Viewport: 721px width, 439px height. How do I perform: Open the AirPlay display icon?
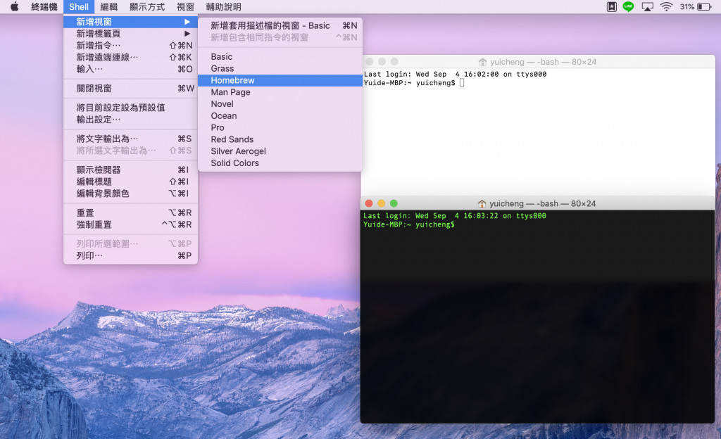tap(648, 6)
